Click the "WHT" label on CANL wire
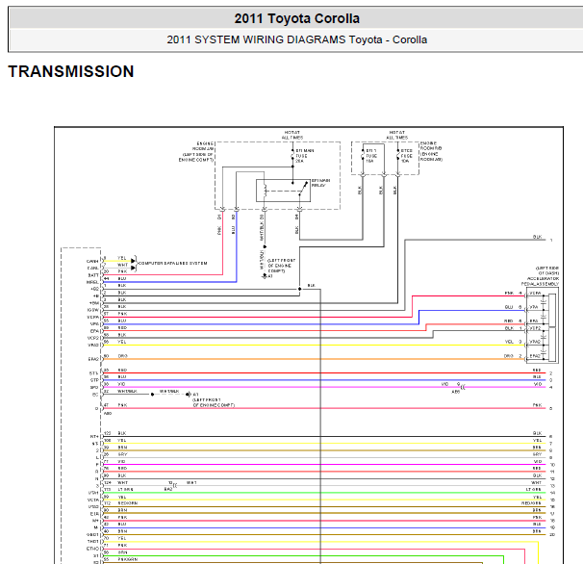Viewport: 583px width, 564px height. (123, 265)
